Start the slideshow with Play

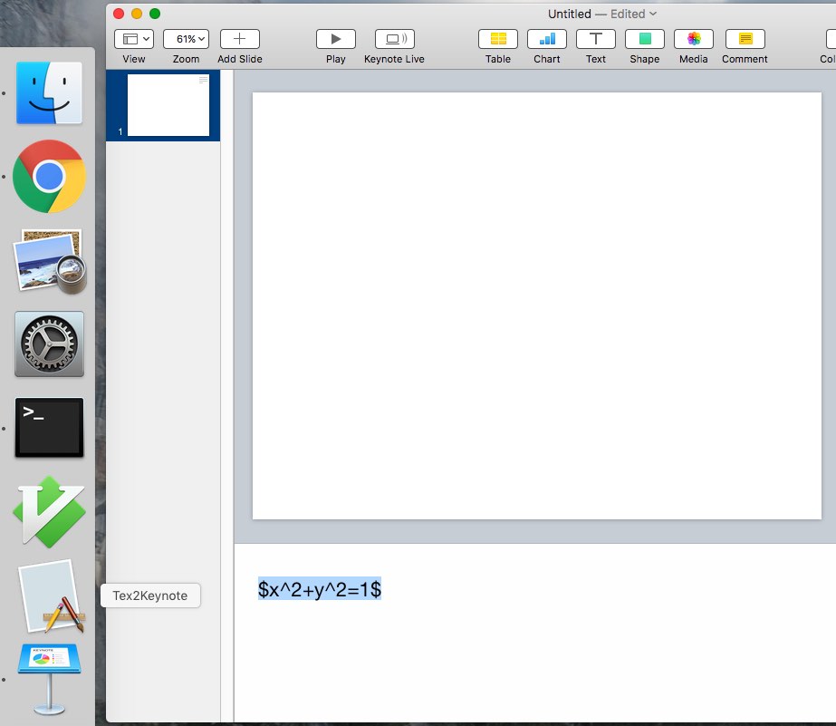pos(335,39)
